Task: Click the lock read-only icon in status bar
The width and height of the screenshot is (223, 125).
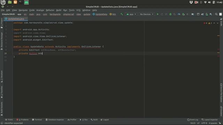Action: [x=220, y=123]
